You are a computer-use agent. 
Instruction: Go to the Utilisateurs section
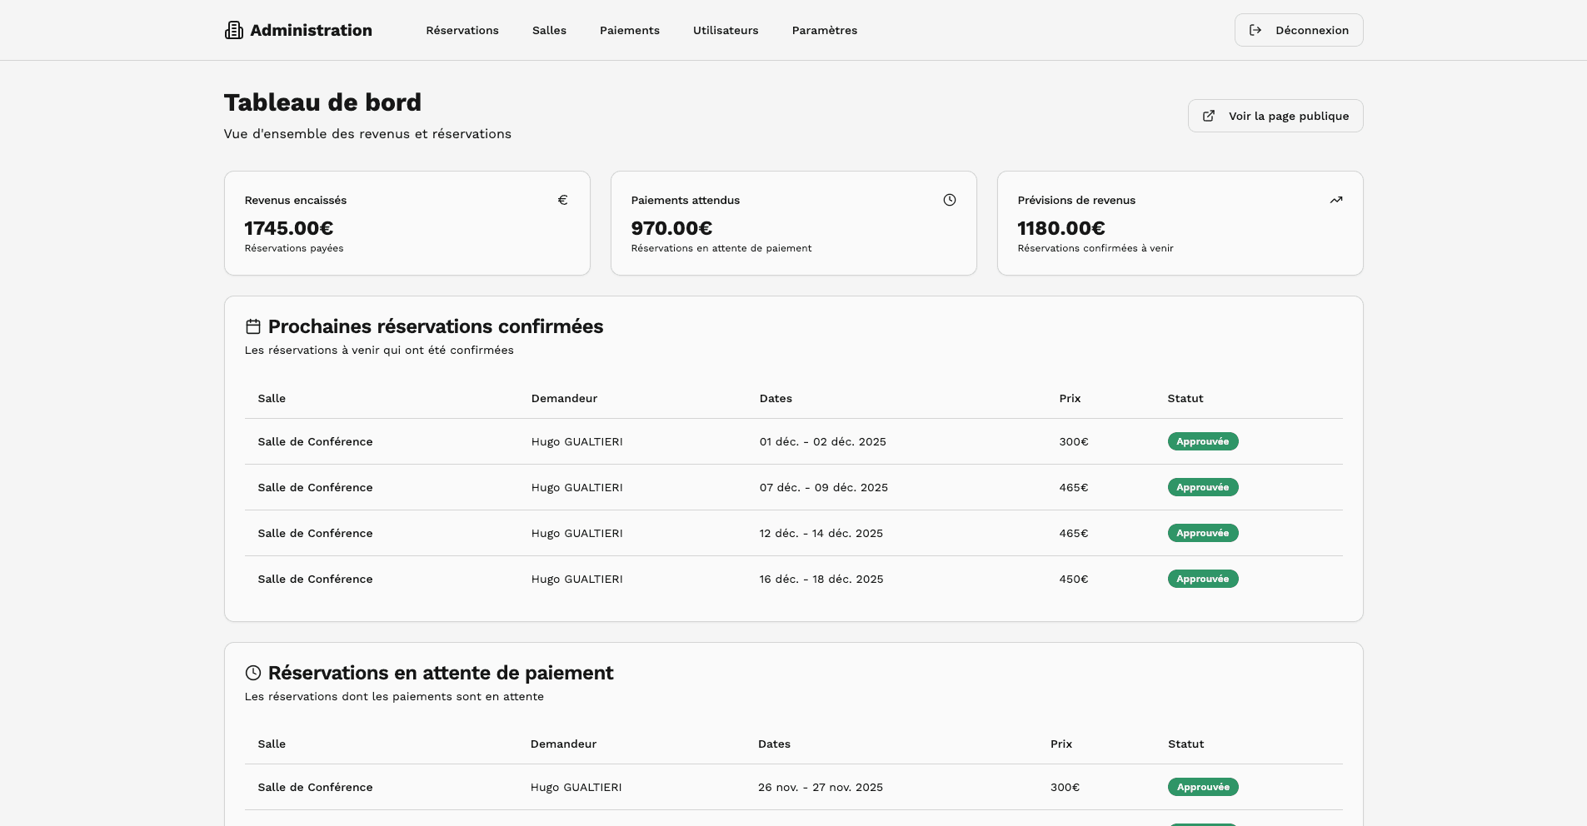pyautogui.click(x=726, y=30)
